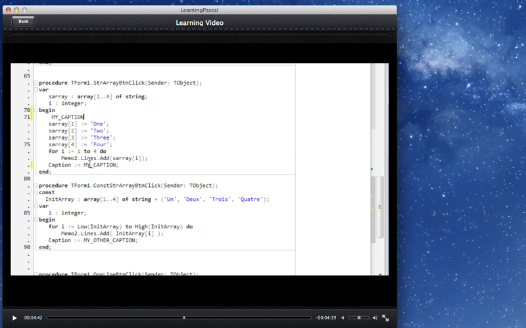This screenshot has width=526, height=328.
Task: Click 'Caption := MY_OTHER_CAPTION;' line
Action: 93,240
